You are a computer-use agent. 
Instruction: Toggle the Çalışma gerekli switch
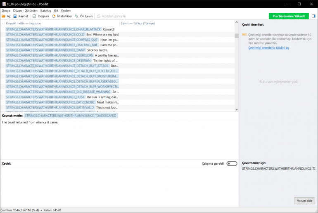click(232, 163)
